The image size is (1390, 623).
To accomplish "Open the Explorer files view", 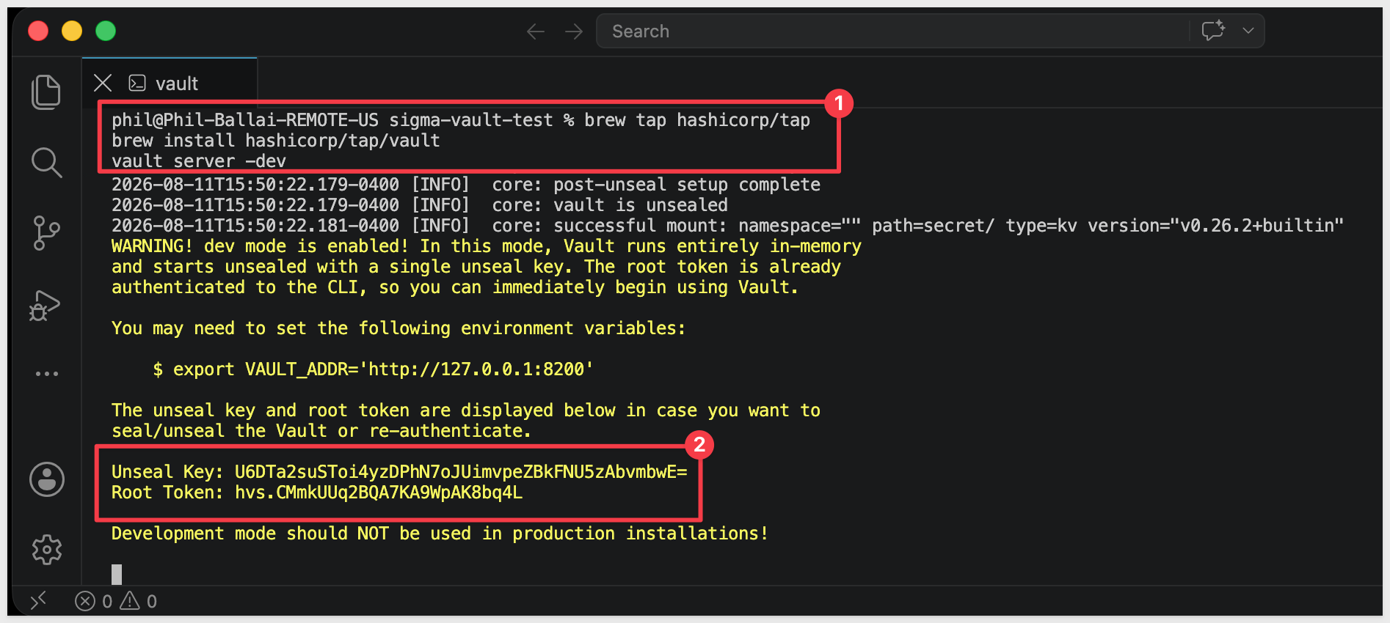I will (x=46, y=92).
